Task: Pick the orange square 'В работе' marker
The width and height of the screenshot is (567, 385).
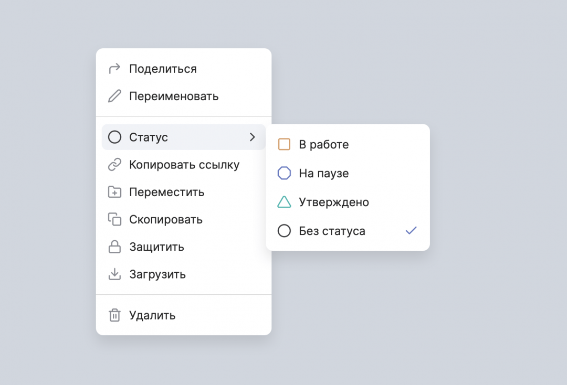Action: [284, 145]
